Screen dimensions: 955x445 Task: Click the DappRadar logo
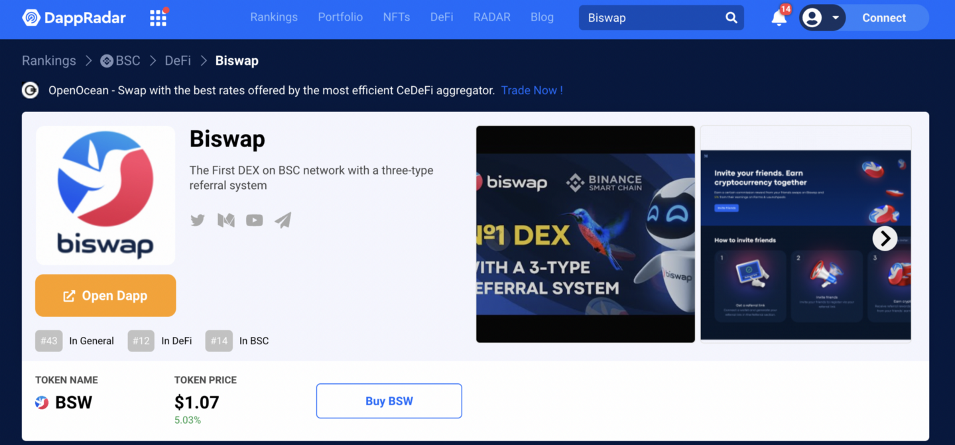tap(74, 18)
